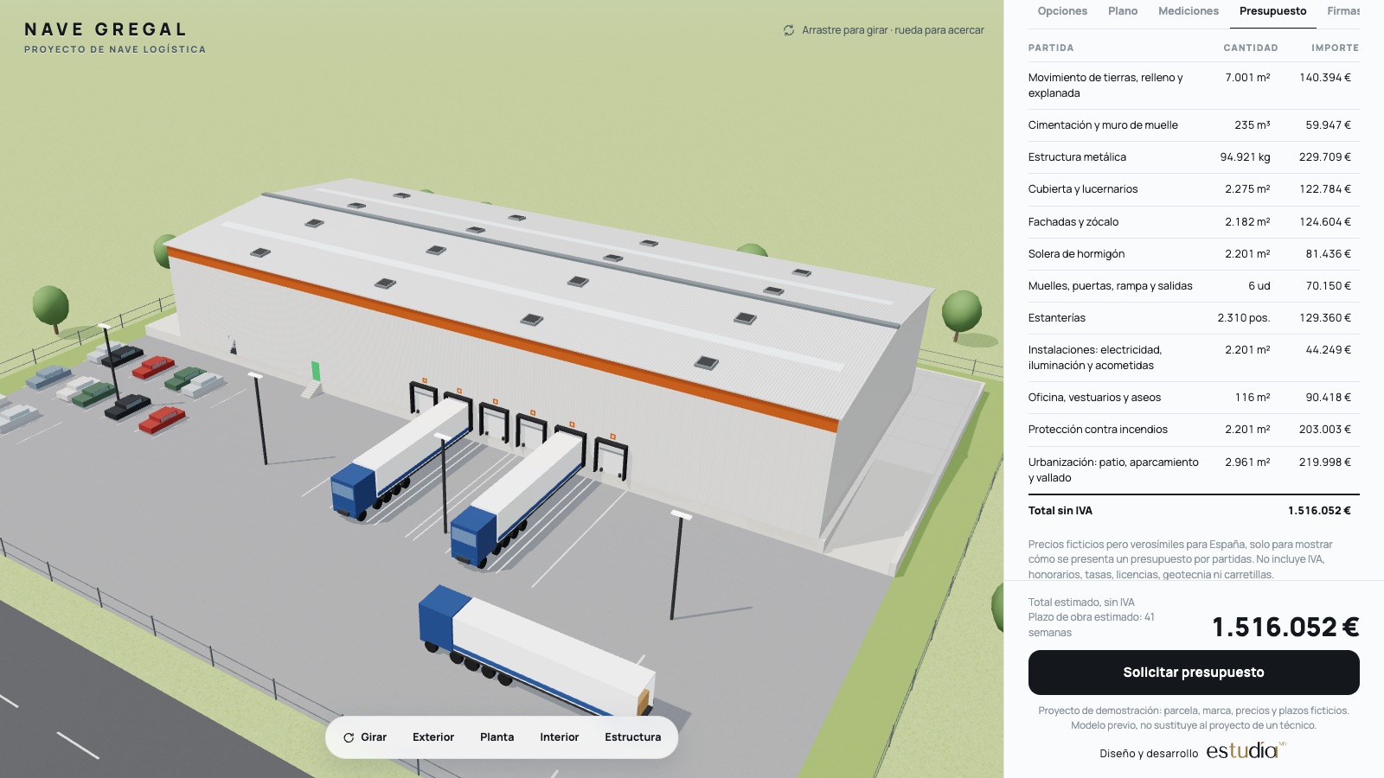Select the Movimiento de tierras row label
This screenshot has height=778, width=1384.
(1106, 86)
